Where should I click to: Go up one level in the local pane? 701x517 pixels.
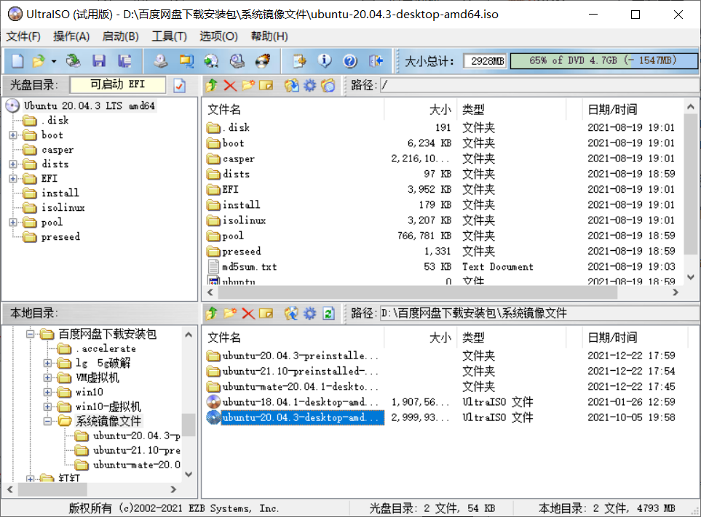(212, 313)
